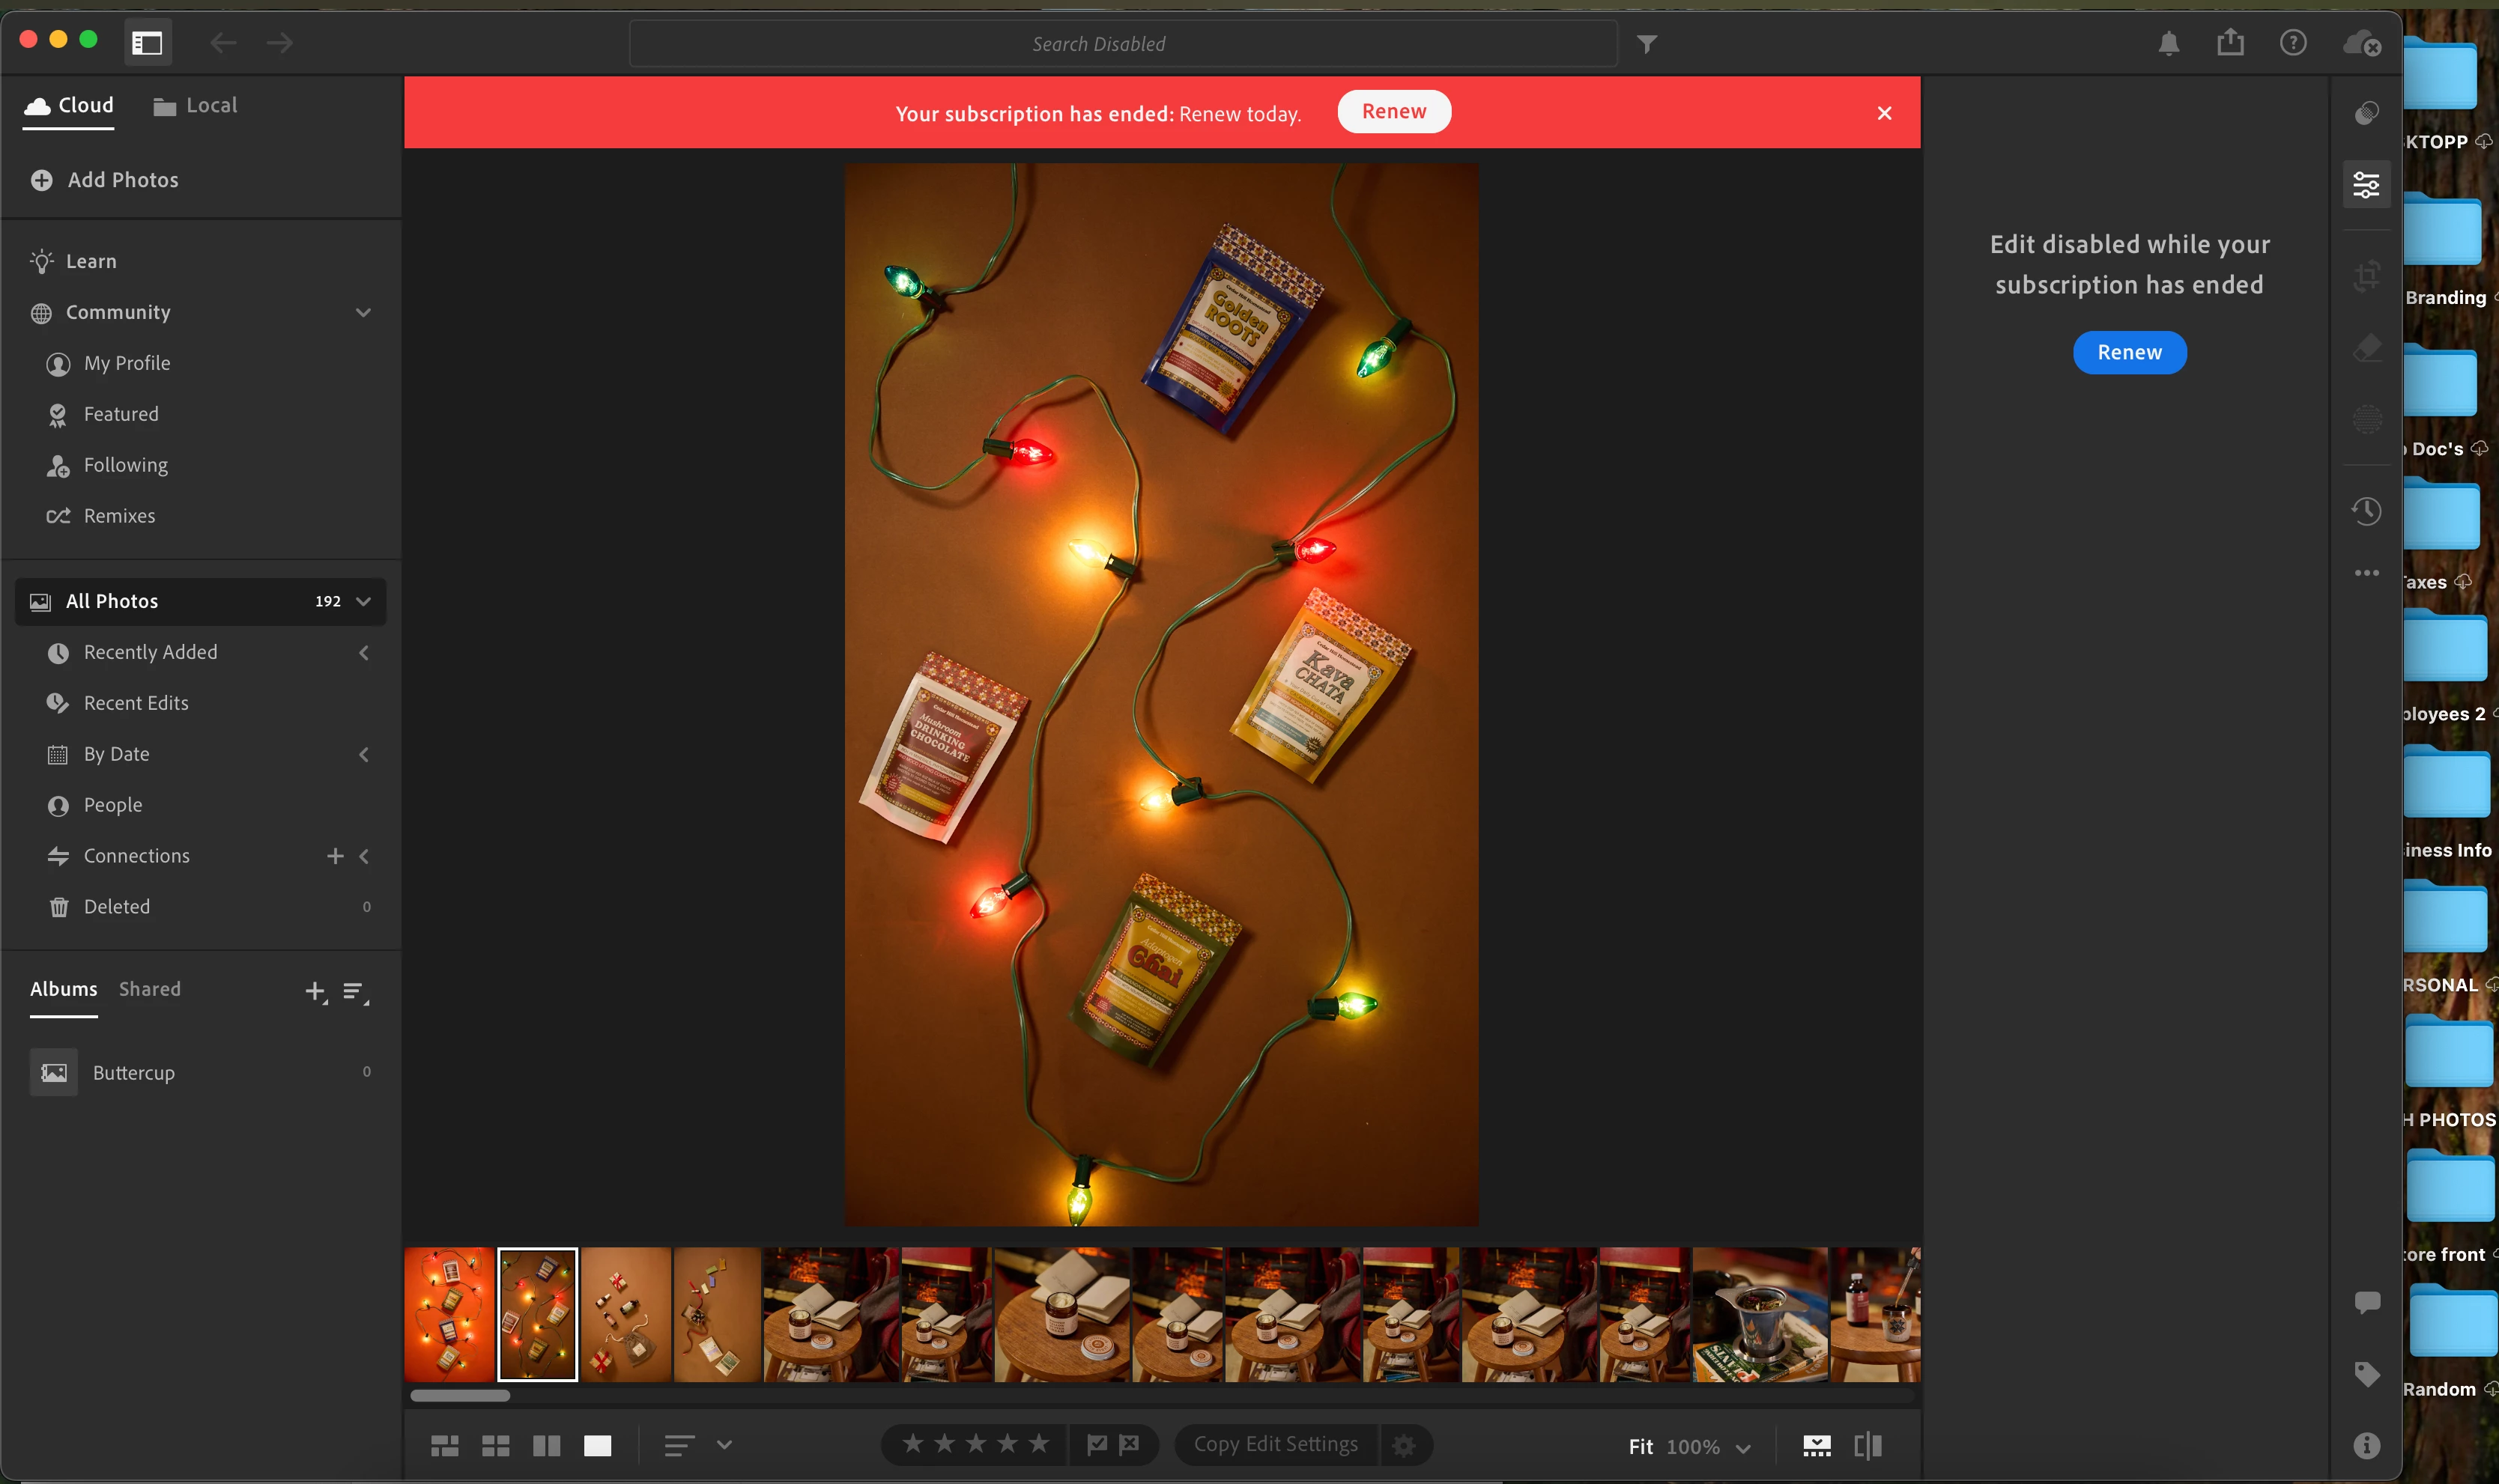Open the Versions history icon
The width and height of the screenshot is (2499, 1484).
coord(2366,511)
